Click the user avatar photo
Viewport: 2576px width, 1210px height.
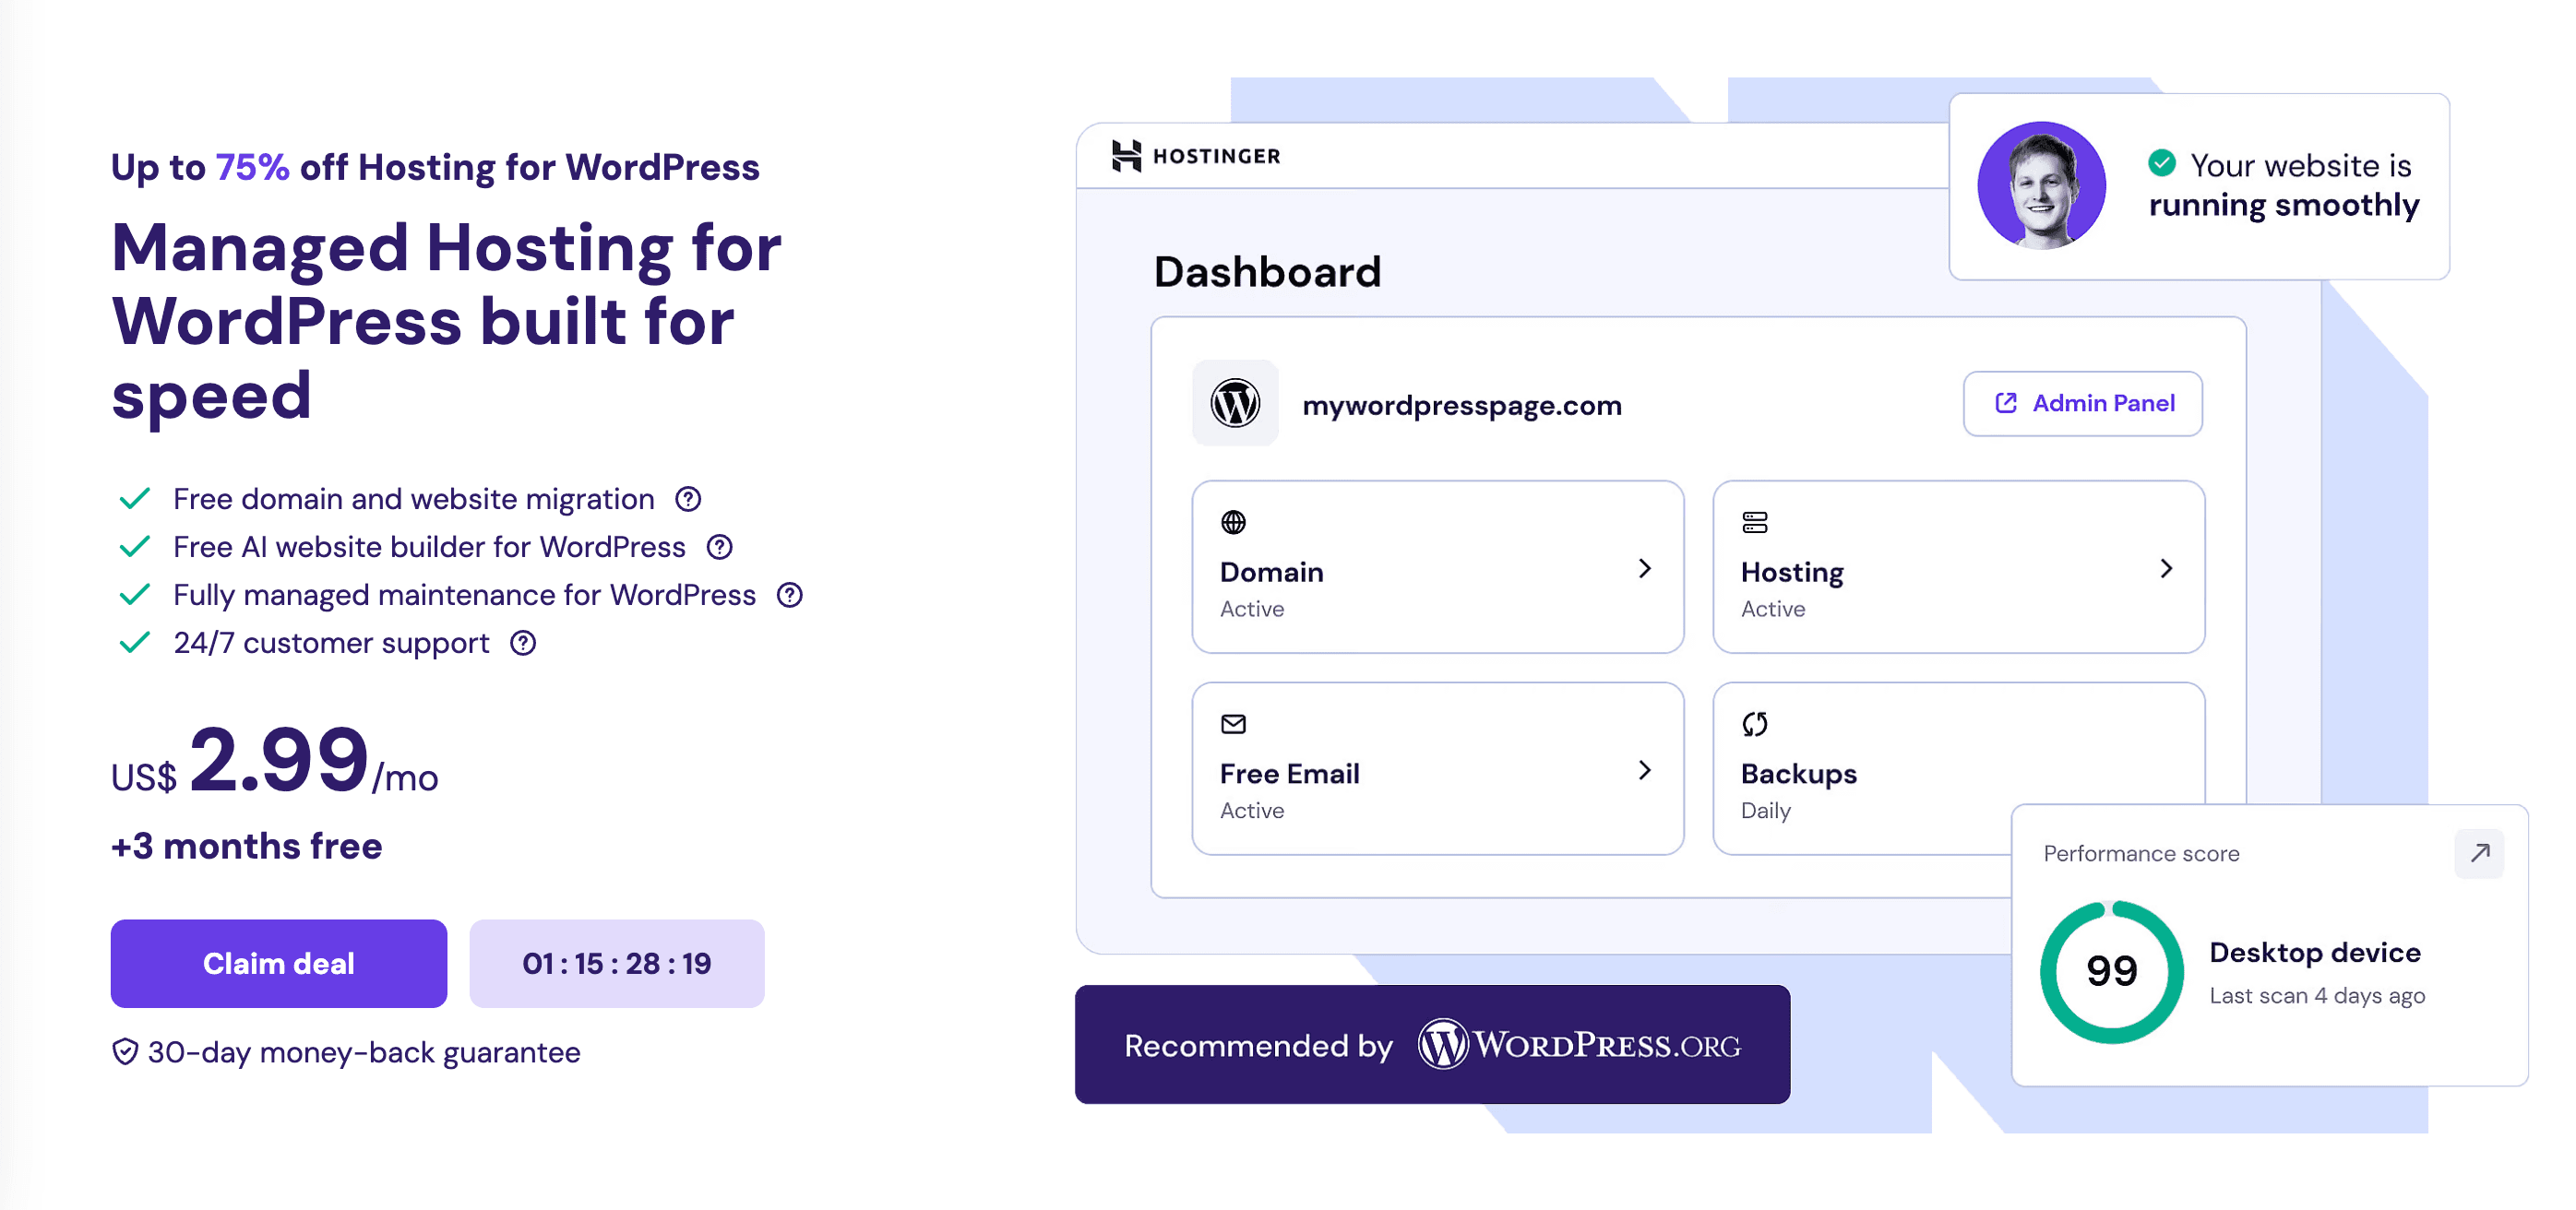pyautogui.click(x=2041, y=186)
